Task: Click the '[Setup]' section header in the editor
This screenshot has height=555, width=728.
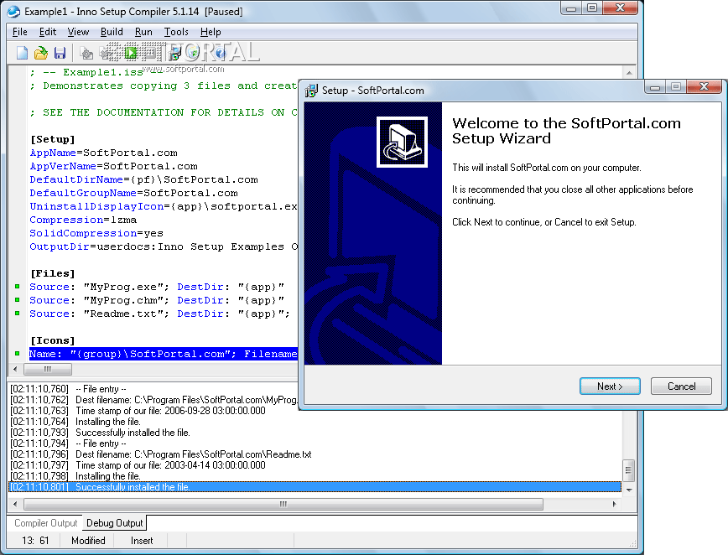Action: [x=53, y=139]
